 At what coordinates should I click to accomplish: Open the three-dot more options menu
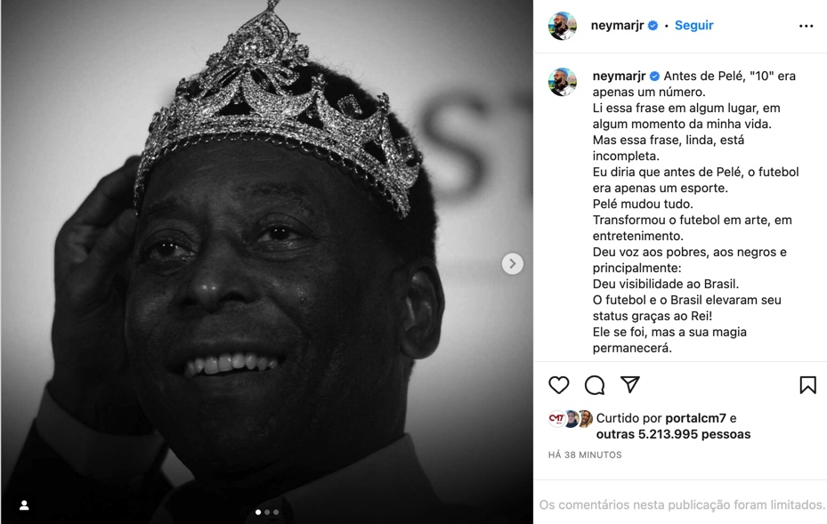point(806,26)
